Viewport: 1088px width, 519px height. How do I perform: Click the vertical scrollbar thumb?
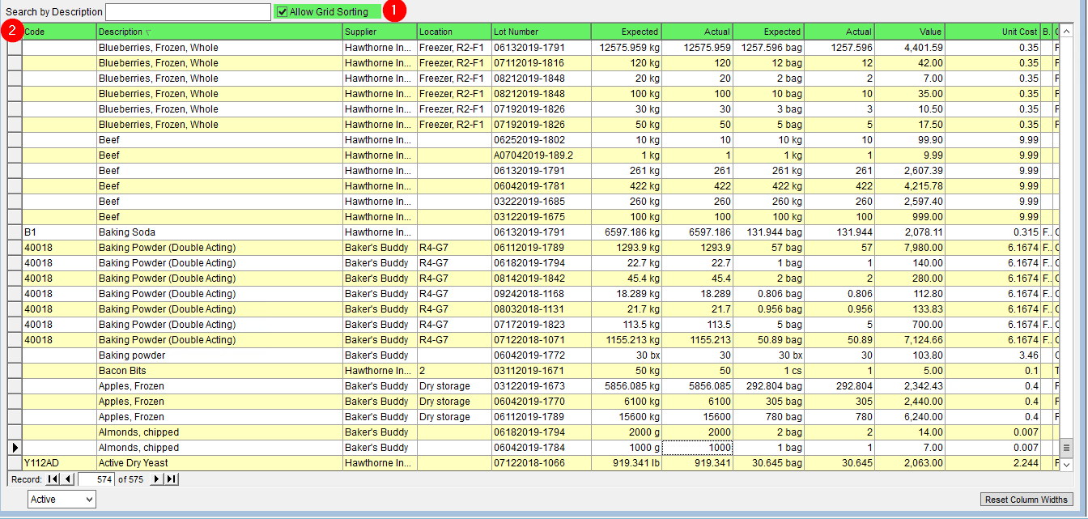pyautogui.click(x=1066, y=448)
